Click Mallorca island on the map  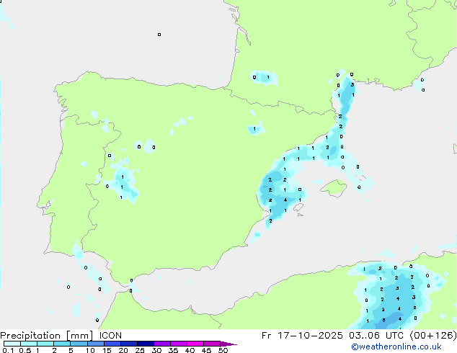[334, 188]
